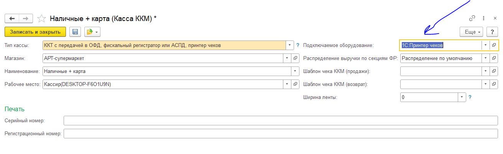Click the back navigation arrow

click(12, 18)
